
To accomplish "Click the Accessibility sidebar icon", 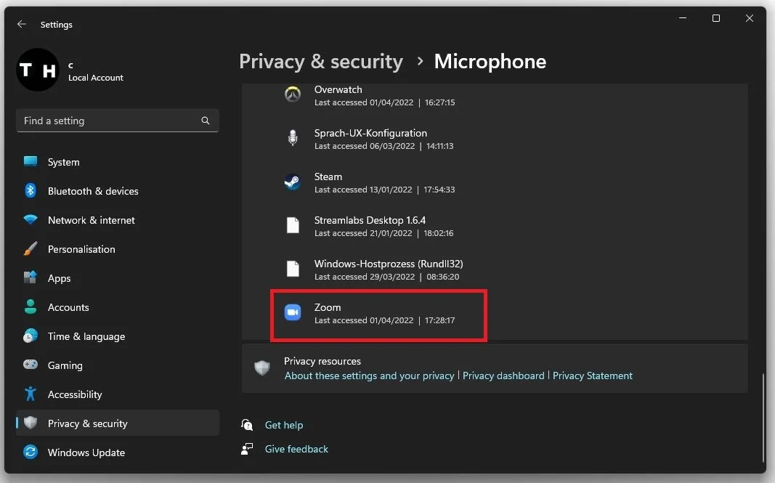I will (x=30, y=394).
